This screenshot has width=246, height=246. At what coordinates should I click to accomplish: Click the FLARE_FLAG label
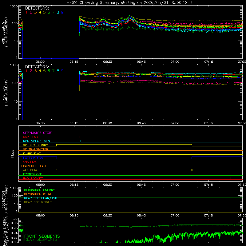point(32,153)
